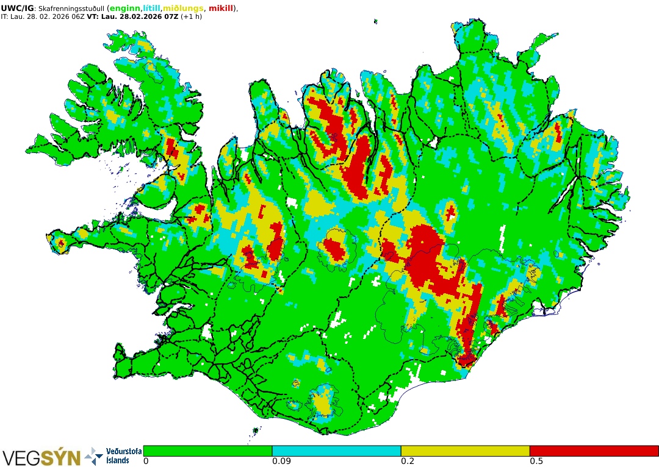Click the green word 'enginn' in title
The image size is (659, 467).
pyautogui.click(x=126, y=9)
